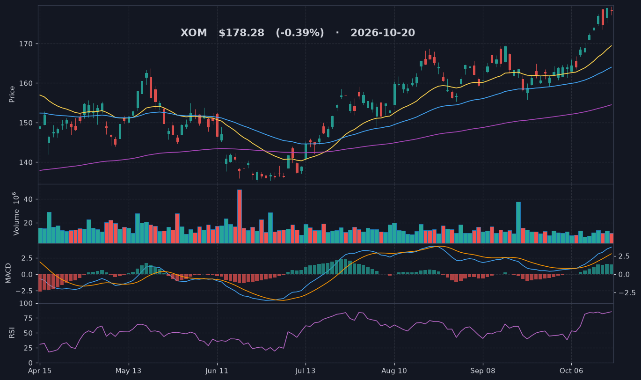Select the MACD axis label
This screenshot has width=641, height=380.
8,273
